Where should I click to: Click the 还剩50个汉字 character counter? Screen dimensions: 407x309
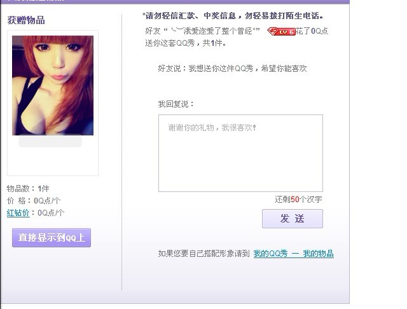(x=298, y=199)
